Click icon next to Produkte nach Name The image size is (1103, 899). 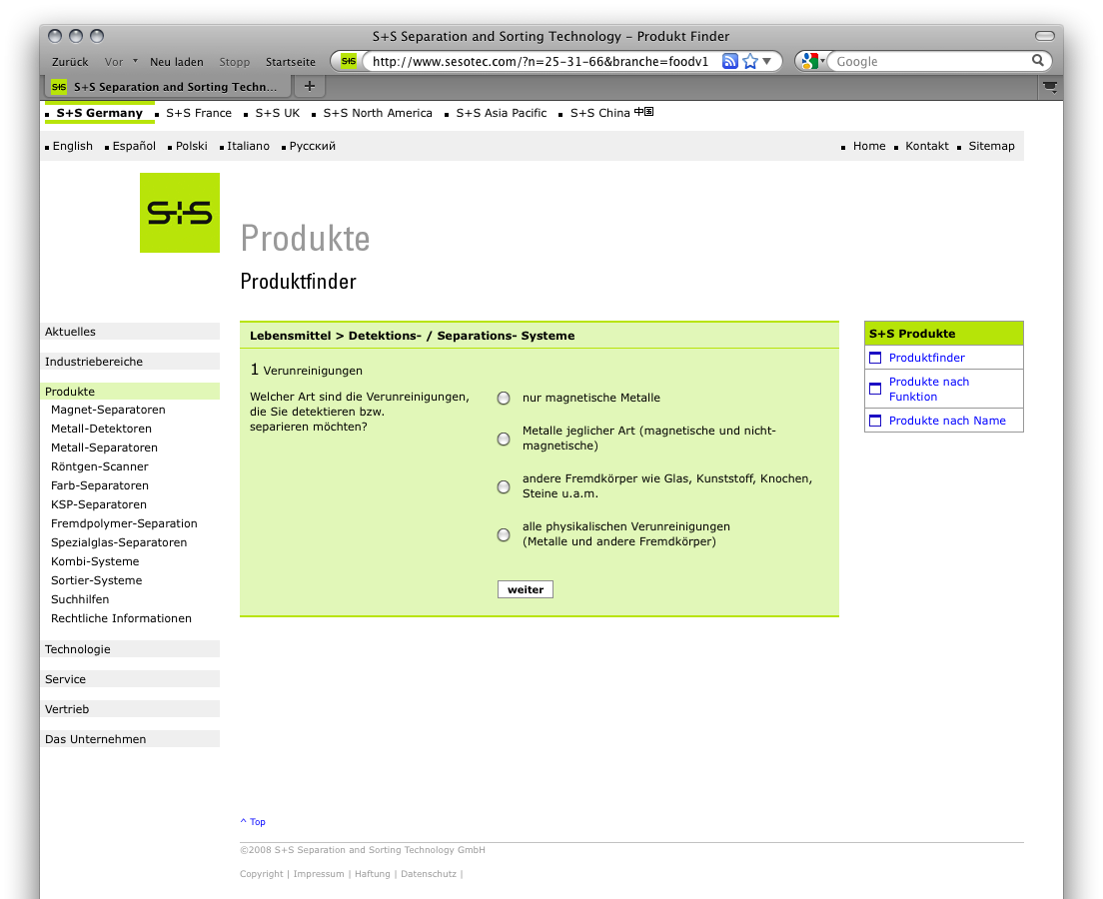(876, 421)
